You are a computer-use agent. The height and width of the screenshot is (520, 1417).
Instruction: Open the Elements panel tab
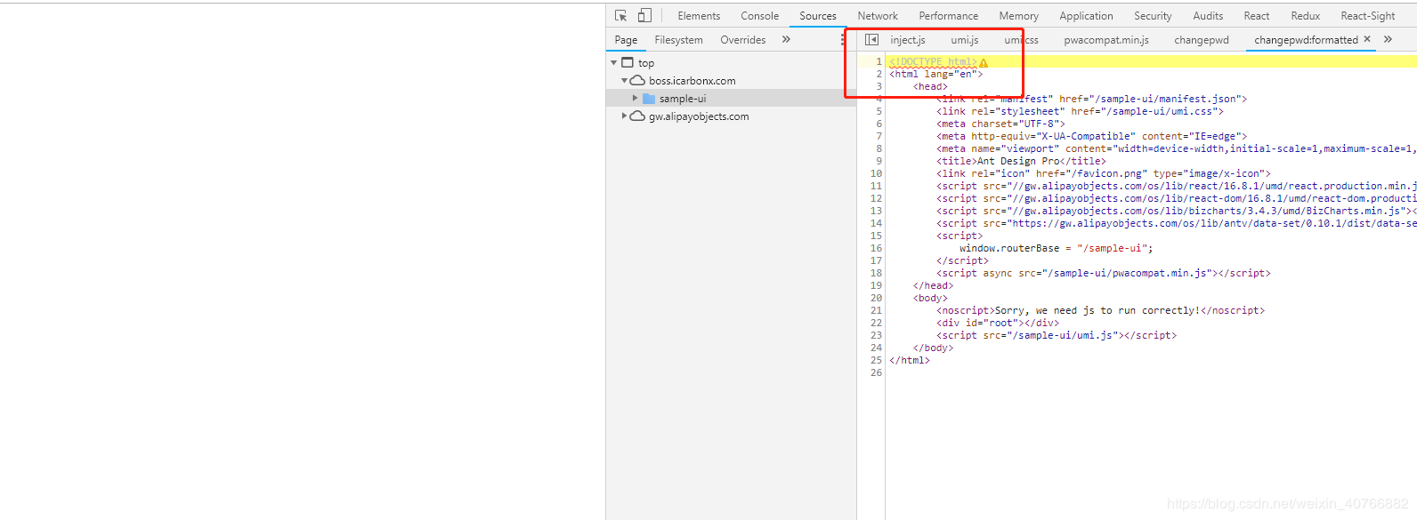pyautogui.click(x=699, y=16)
